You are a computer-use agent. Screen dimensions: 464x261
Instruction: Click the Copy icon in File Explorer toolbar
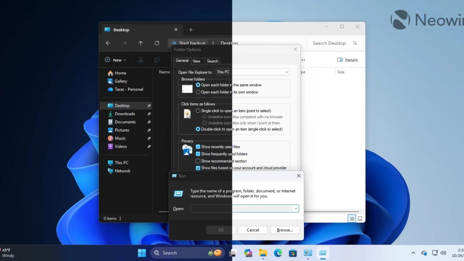coord(157,60)
